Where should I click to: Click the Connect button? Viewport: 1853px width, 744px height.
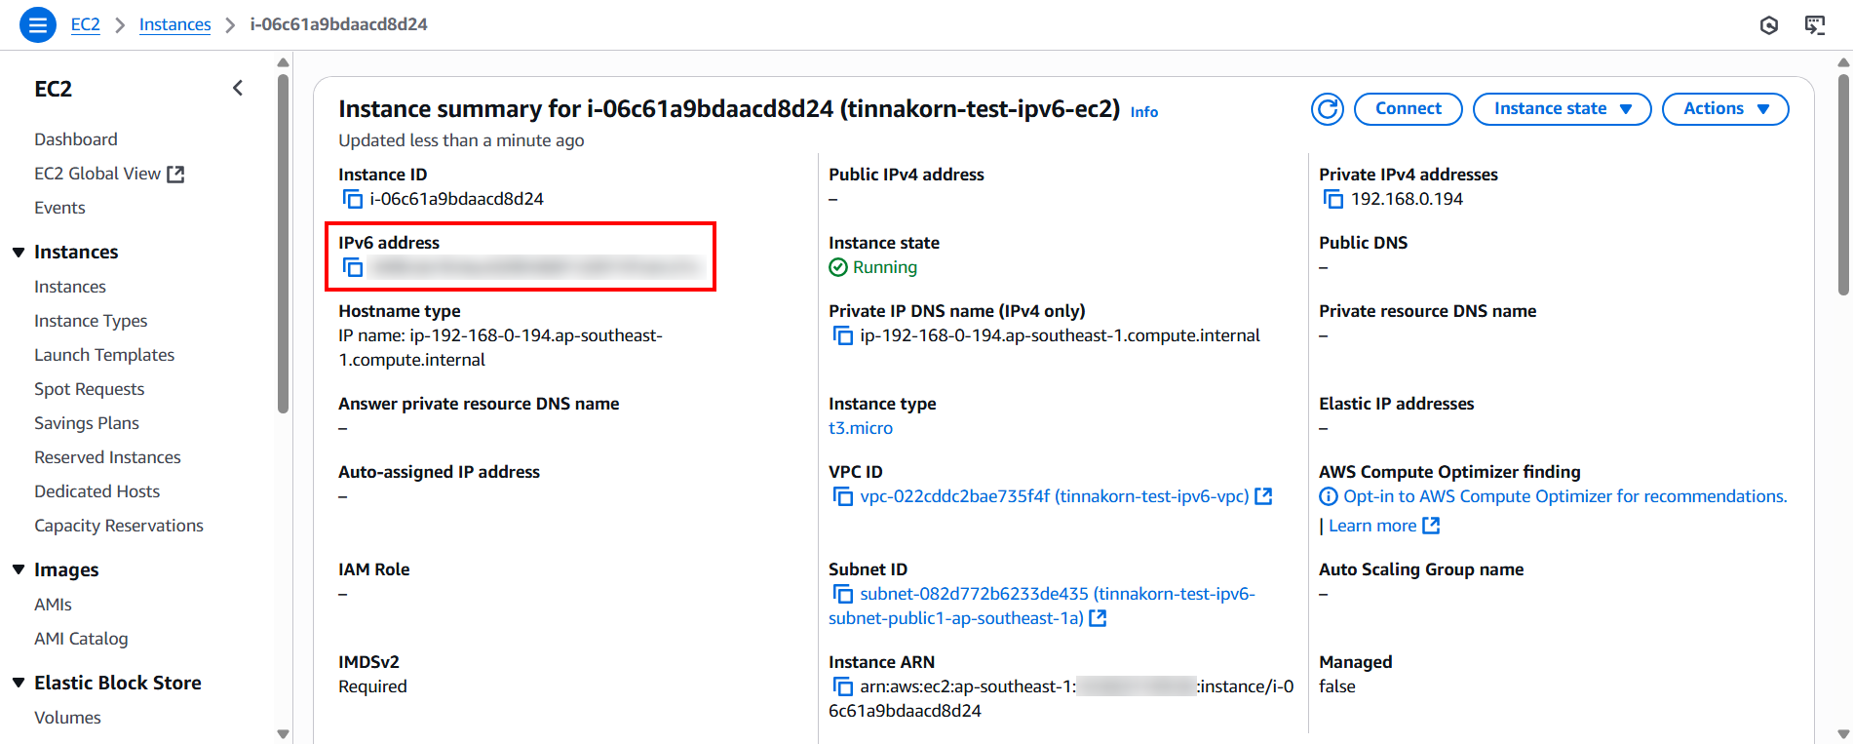click(1408, 108)
